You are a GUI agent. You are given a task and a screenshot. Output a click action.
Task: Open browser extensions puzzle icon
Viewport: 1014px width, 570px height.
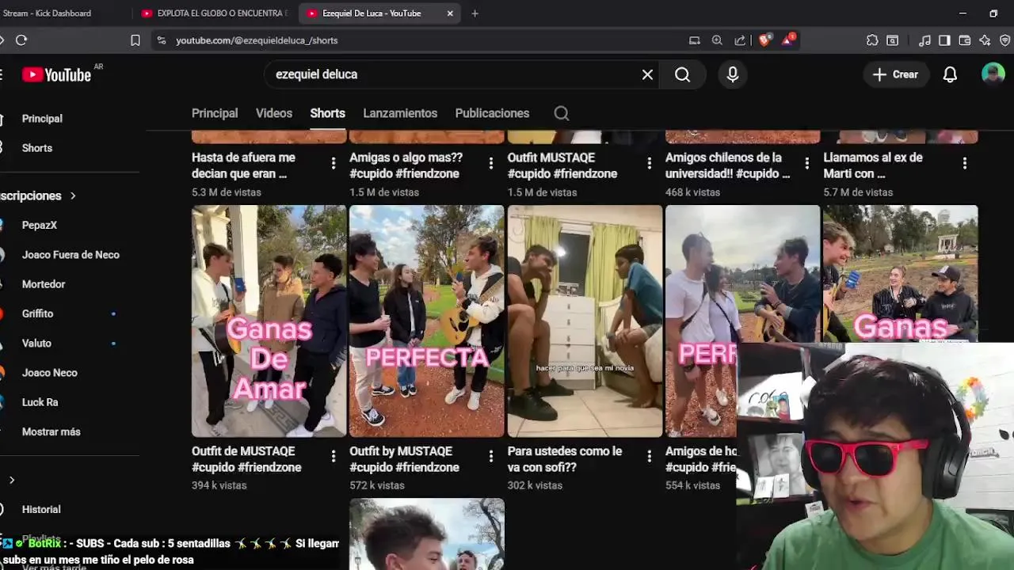point(872,40)
